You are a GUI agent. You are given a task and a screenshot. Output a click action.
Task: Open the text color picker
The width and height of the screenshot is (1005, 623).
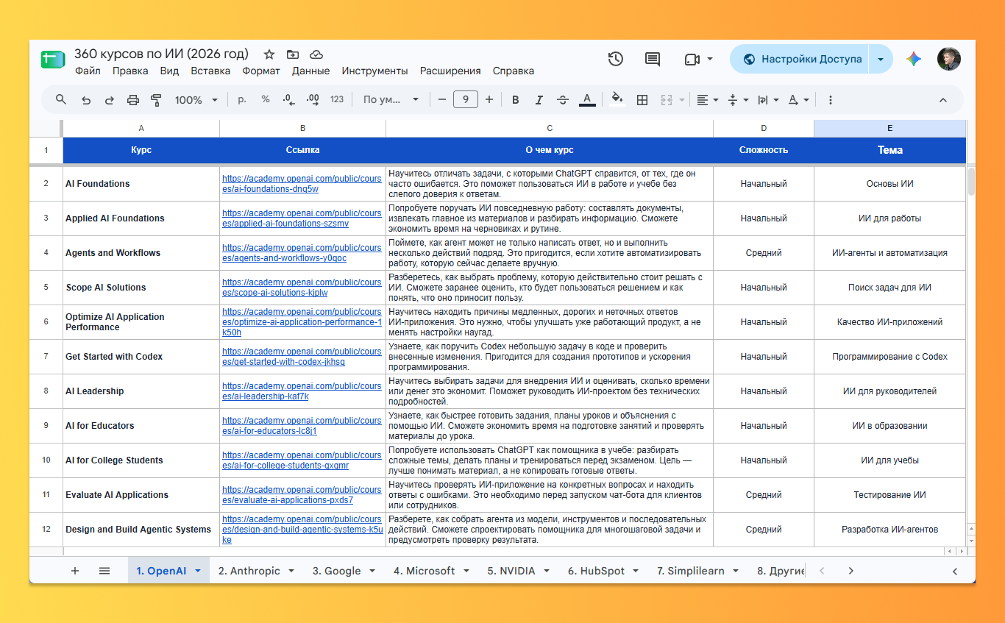[587, 100]
